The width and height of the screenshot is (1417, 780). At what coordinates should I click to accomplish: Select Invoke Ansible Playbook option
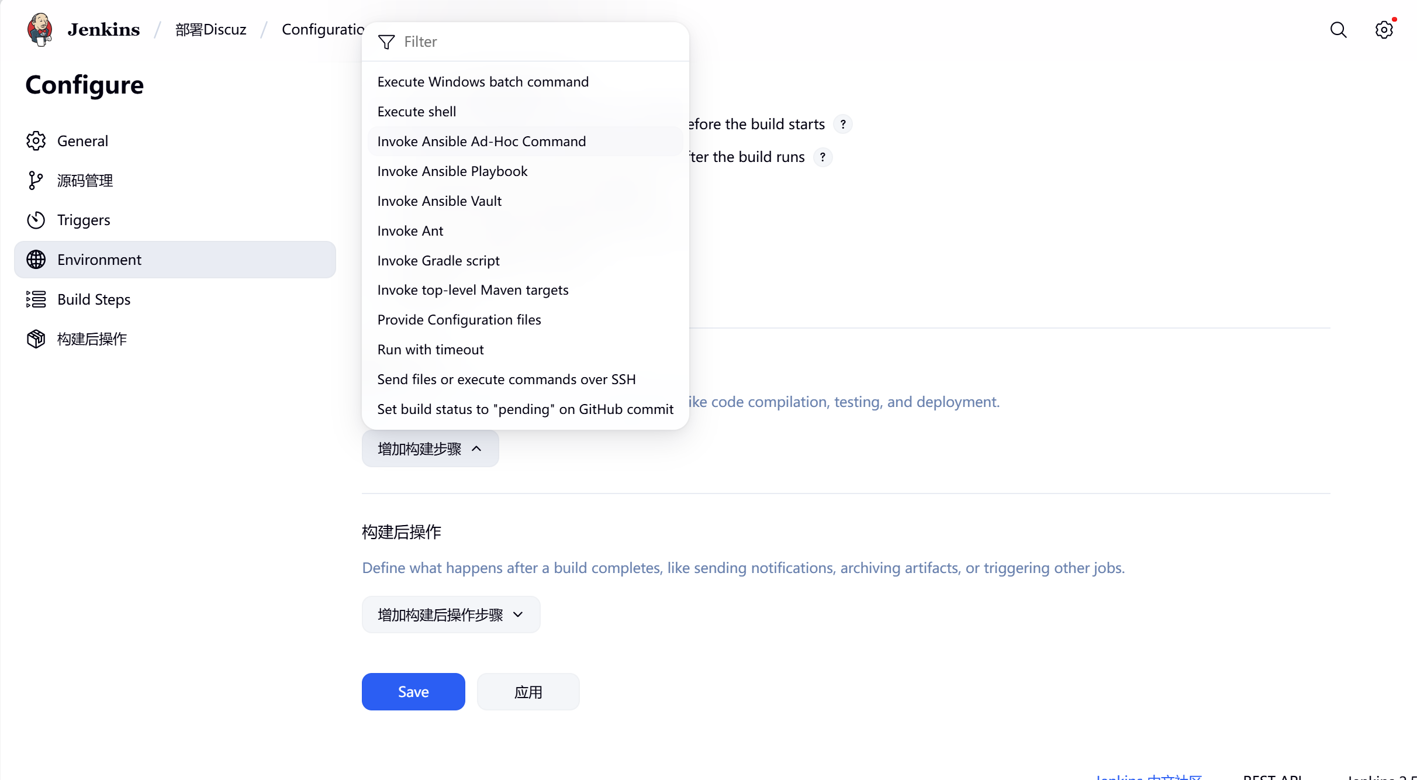pyautogui.click(x=452, y=171)
